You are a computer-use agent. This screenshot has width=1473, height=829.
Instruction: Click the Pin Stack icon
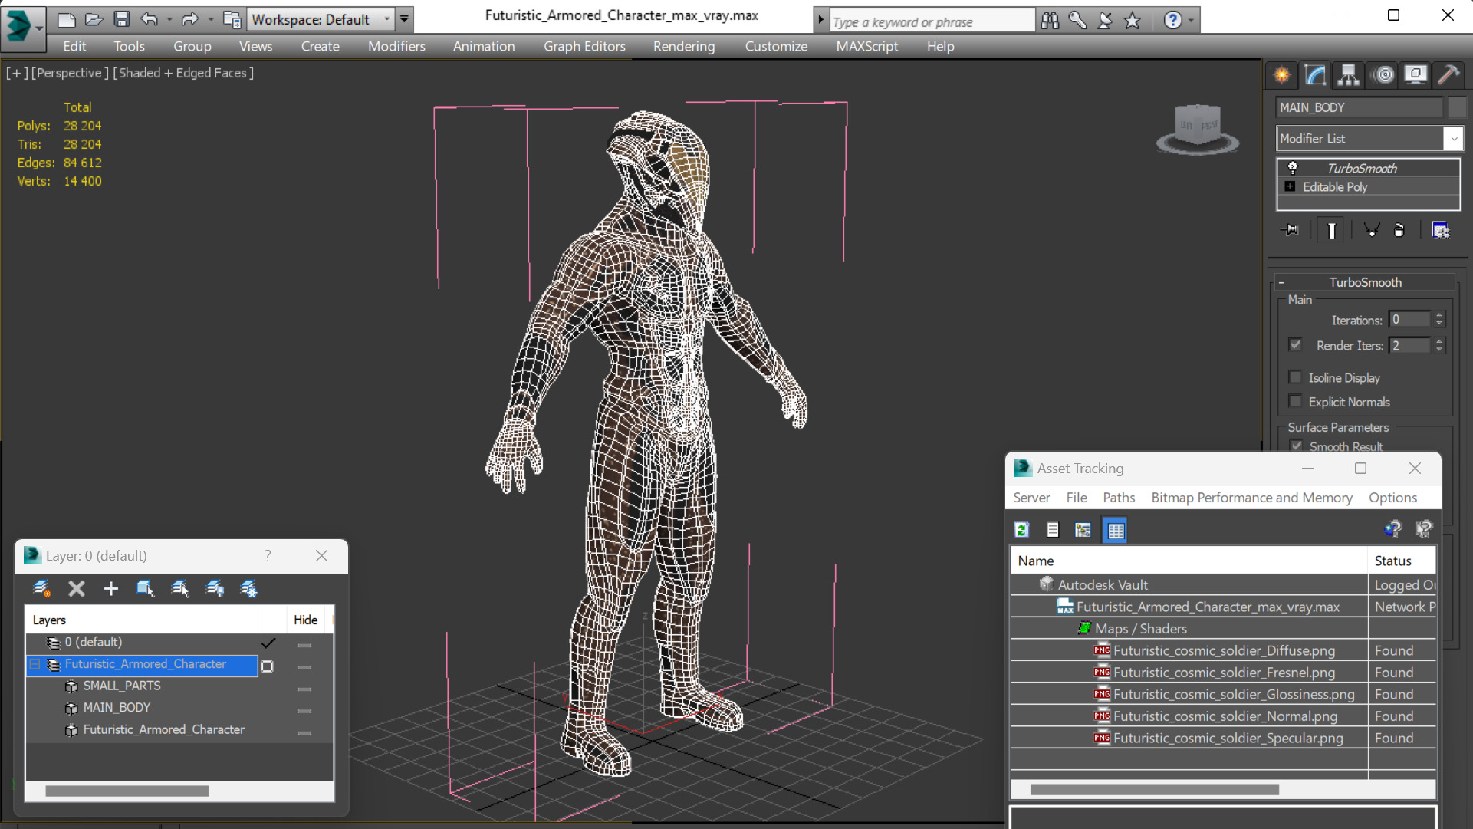[1290, 230]
